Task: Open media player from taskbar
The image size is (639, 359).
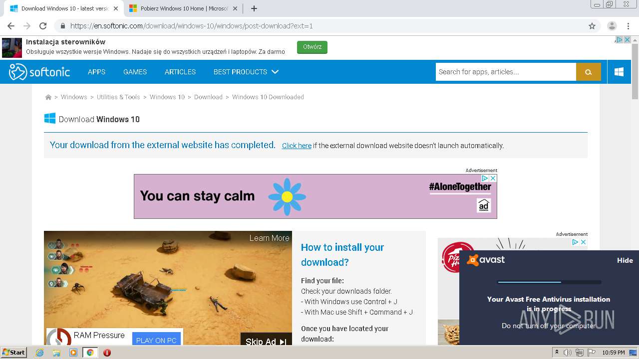Action: [x=73, y=353]
